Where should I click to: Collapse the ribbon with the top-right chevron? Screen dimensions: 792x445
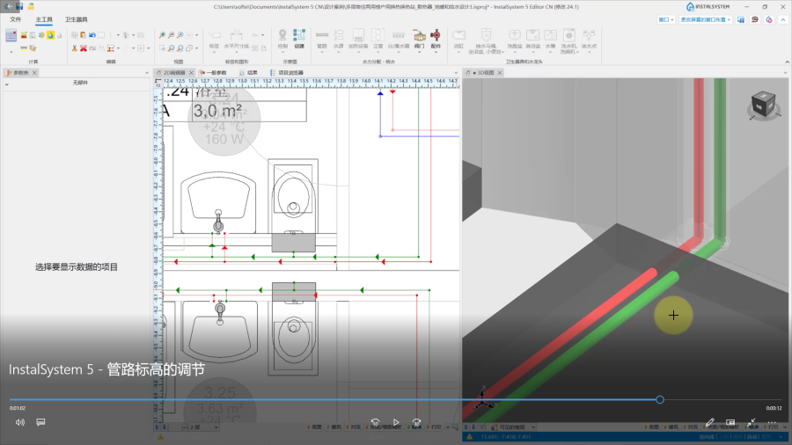(783, 19)
